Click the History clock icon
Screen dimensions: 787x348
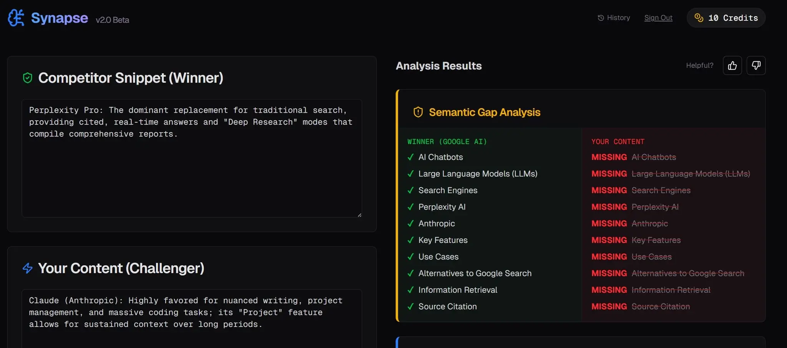[x=601, y=18]
